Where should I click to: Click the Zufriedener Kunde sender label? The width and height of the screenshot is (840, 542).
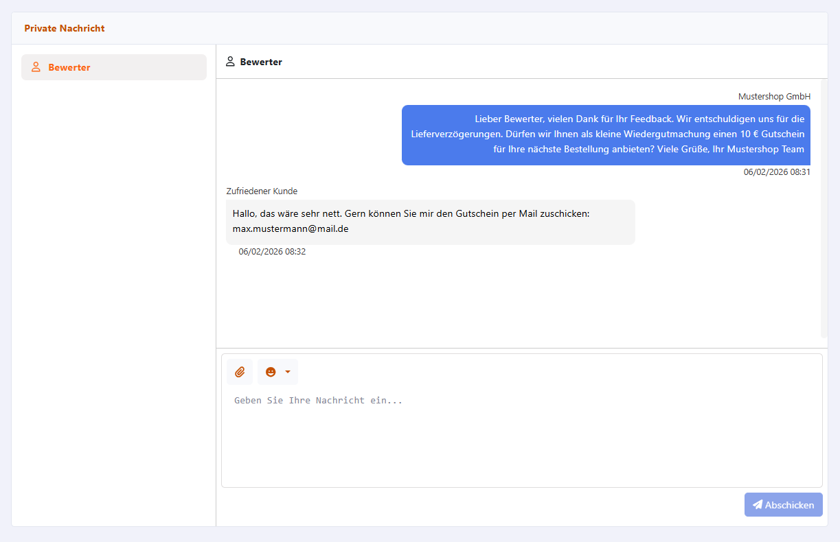(x=262, y=191)
